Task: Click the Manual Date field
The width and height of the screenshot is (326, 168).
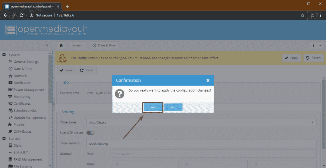Action: pyautogui.click(x=214, y=154)
